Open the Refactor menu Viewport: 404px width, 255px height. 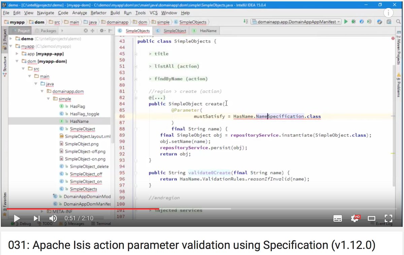[x=98, y=13]
